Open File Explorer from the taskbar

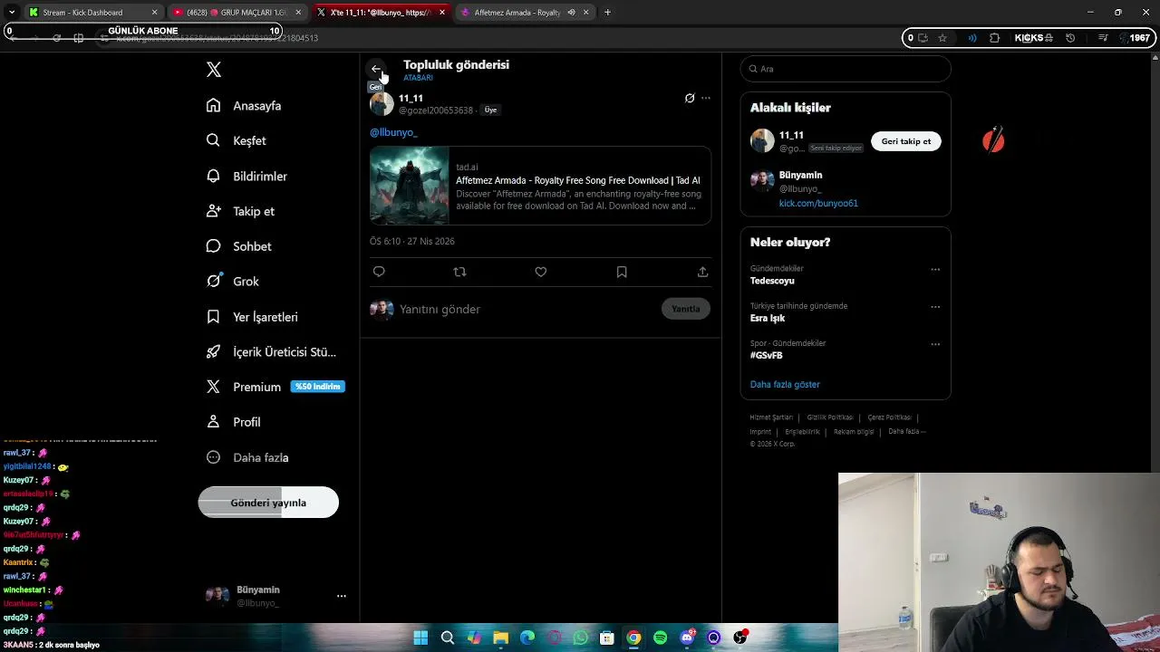click(x=500, y=638)
